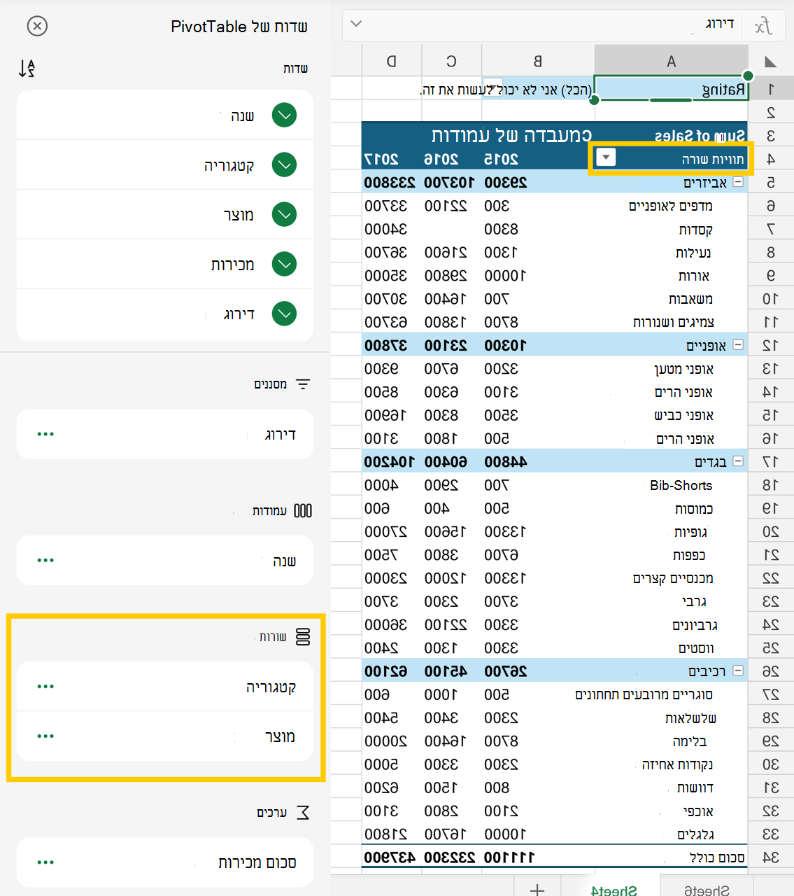Viewport: 794px width, 896px height.
Task: Expand the formula bar with chevron
Action: (x=356, y=24)
